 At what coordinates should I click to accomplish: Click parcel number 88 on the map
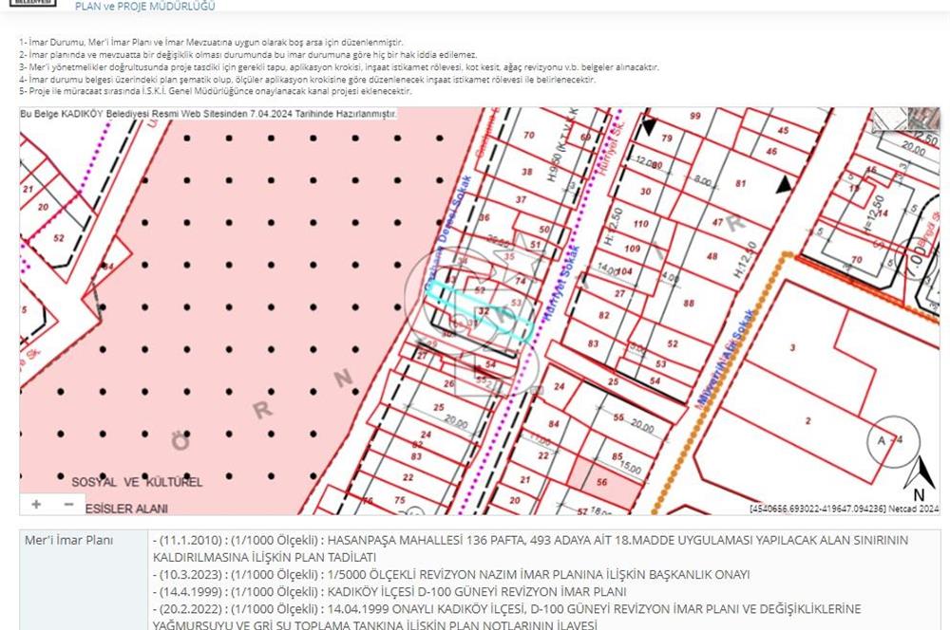[x=689, y=304]
